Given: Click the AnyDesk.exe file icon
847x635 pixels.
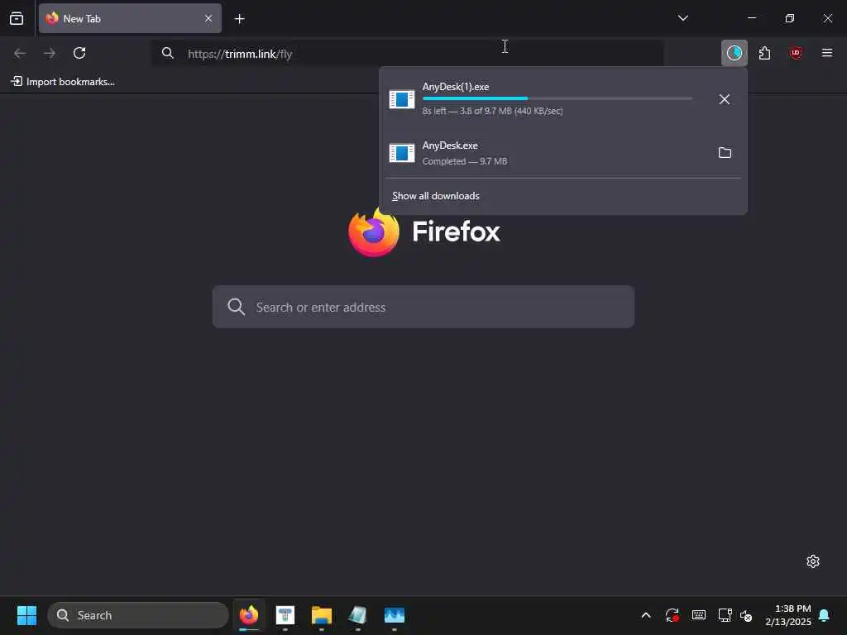Looking at the screenshot, I should (402, 153).
